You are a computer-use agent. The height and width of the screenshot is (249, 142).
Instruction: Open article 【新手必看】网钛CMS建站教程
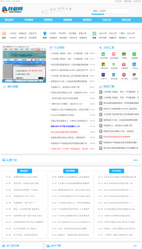[64, 98]
